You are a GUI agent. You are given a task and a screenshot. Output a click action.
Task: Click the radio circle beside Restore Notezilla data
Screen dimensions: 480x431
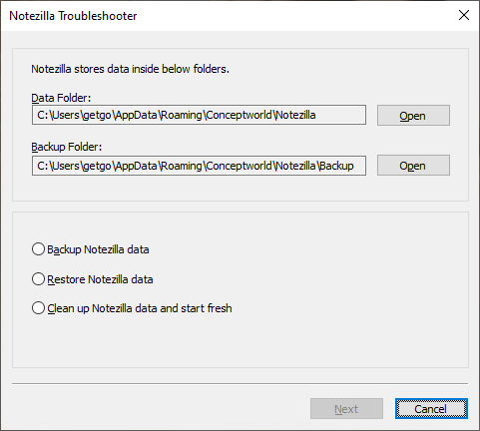tap(38, 279)
